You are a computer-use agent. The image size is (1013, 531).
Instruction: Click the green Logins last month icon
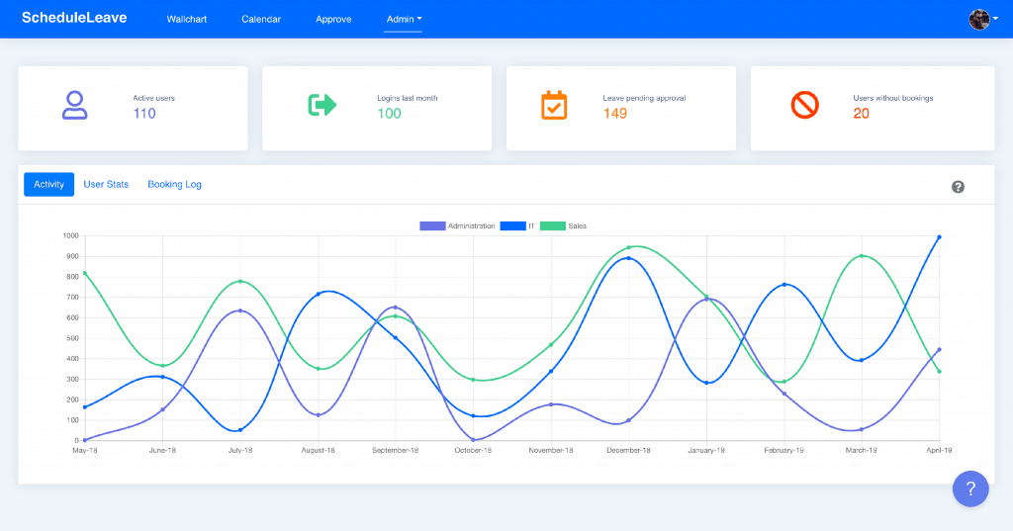322,105
